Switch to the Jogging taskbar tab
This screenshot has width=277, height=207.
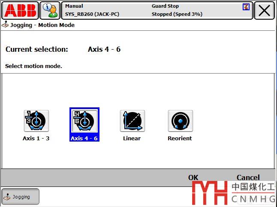tap(20, 197)
